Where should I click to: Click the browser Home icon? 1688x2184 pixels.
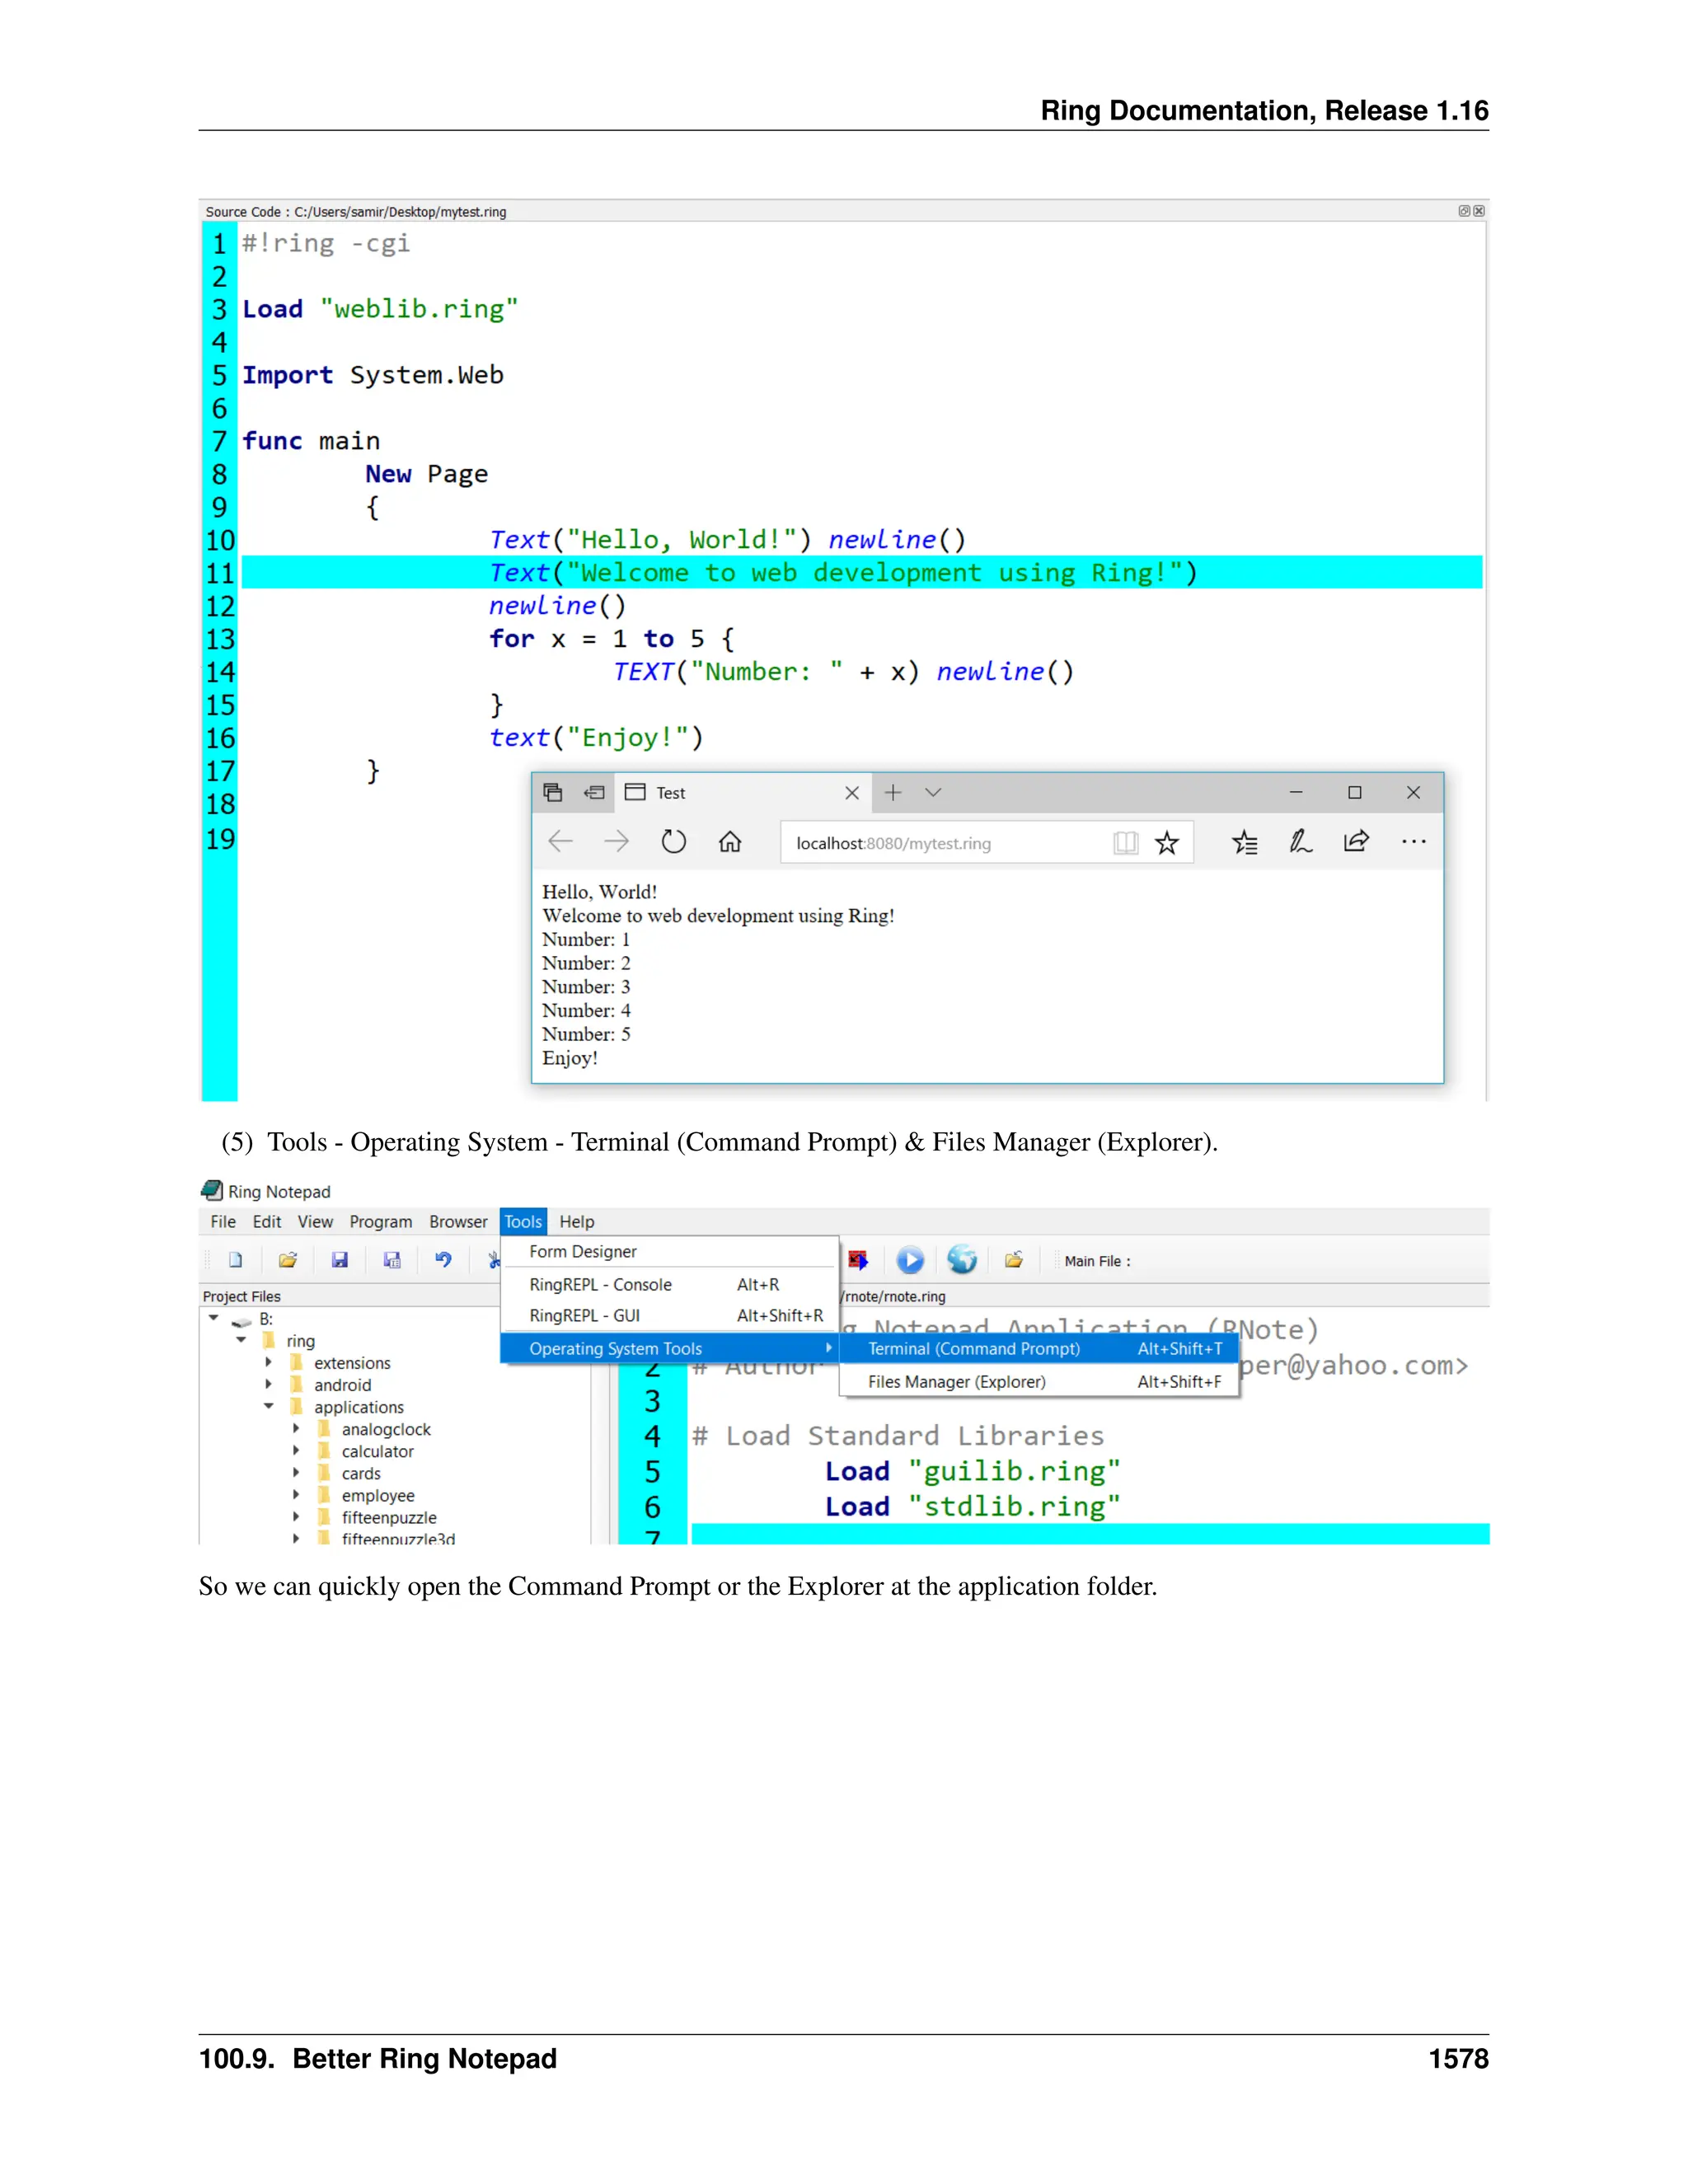pyautogui.click(x=730, y=842)
